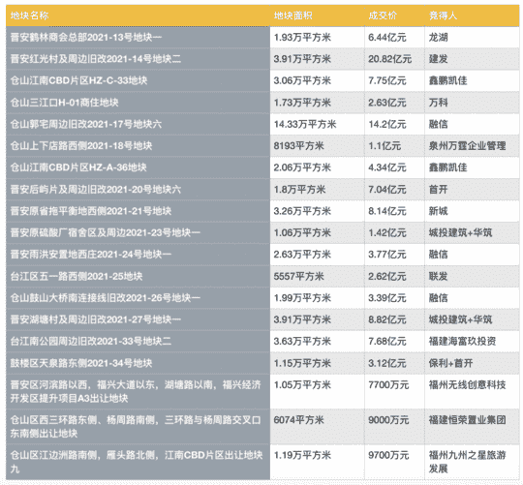Select the 9700万元 price cell

tap(394, 462)
